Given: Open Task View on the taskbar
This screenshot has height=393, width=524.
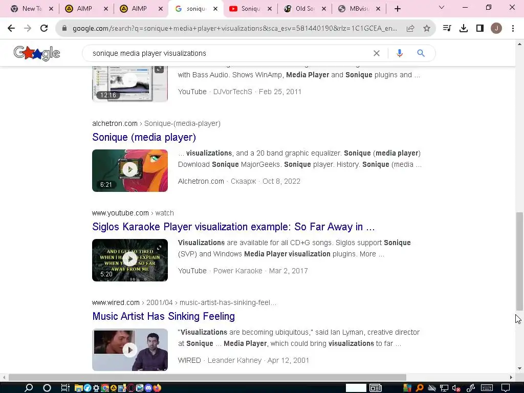Looking at the screenshot, I should pyautogui.click(x=65, y=388).
